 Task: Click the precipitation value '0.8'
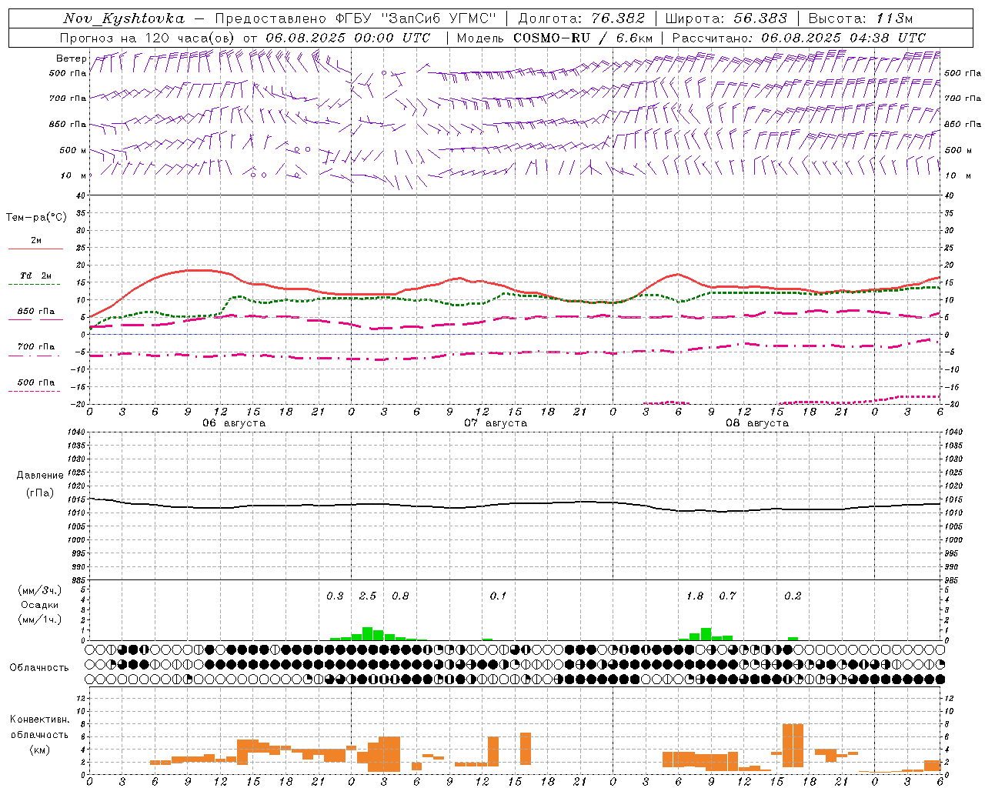(400, 596)
